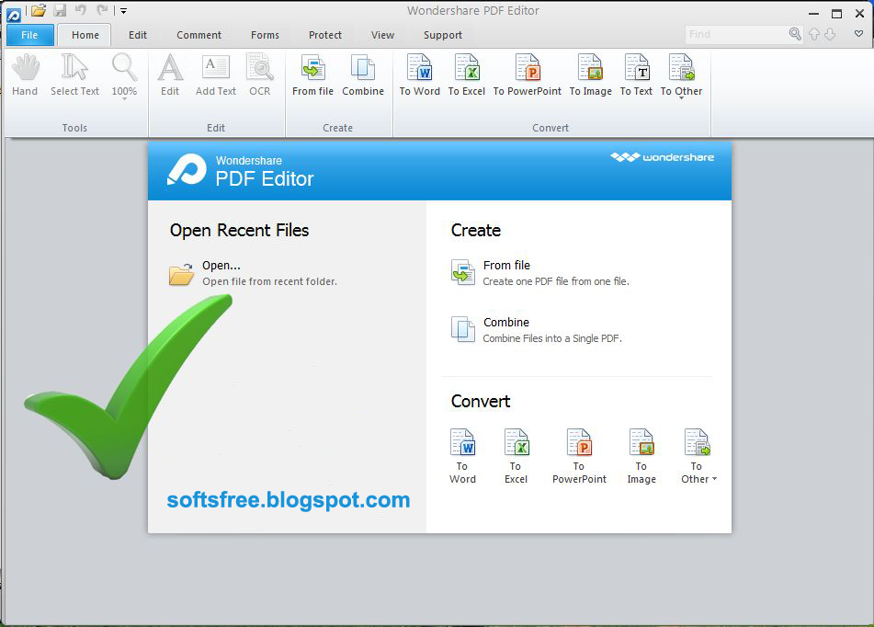The height and width of the screenshot is (627, 874).
Task: Jump to next search result arrow
Action: 830,35
